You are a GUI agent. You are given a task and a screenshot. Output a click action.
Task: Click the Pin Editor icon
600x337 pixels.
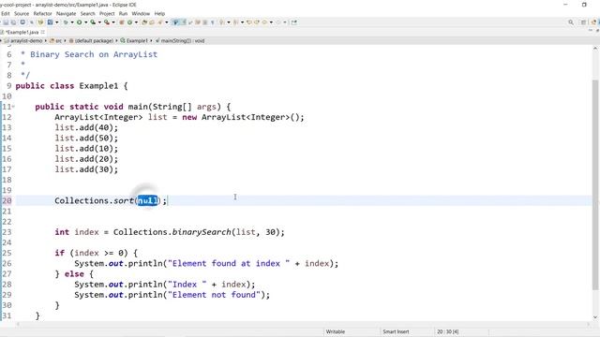(x=293, y=22)
